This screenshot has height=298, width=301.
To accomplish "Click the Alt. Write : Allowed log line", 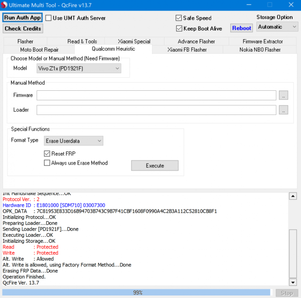I will click(28, 259).
